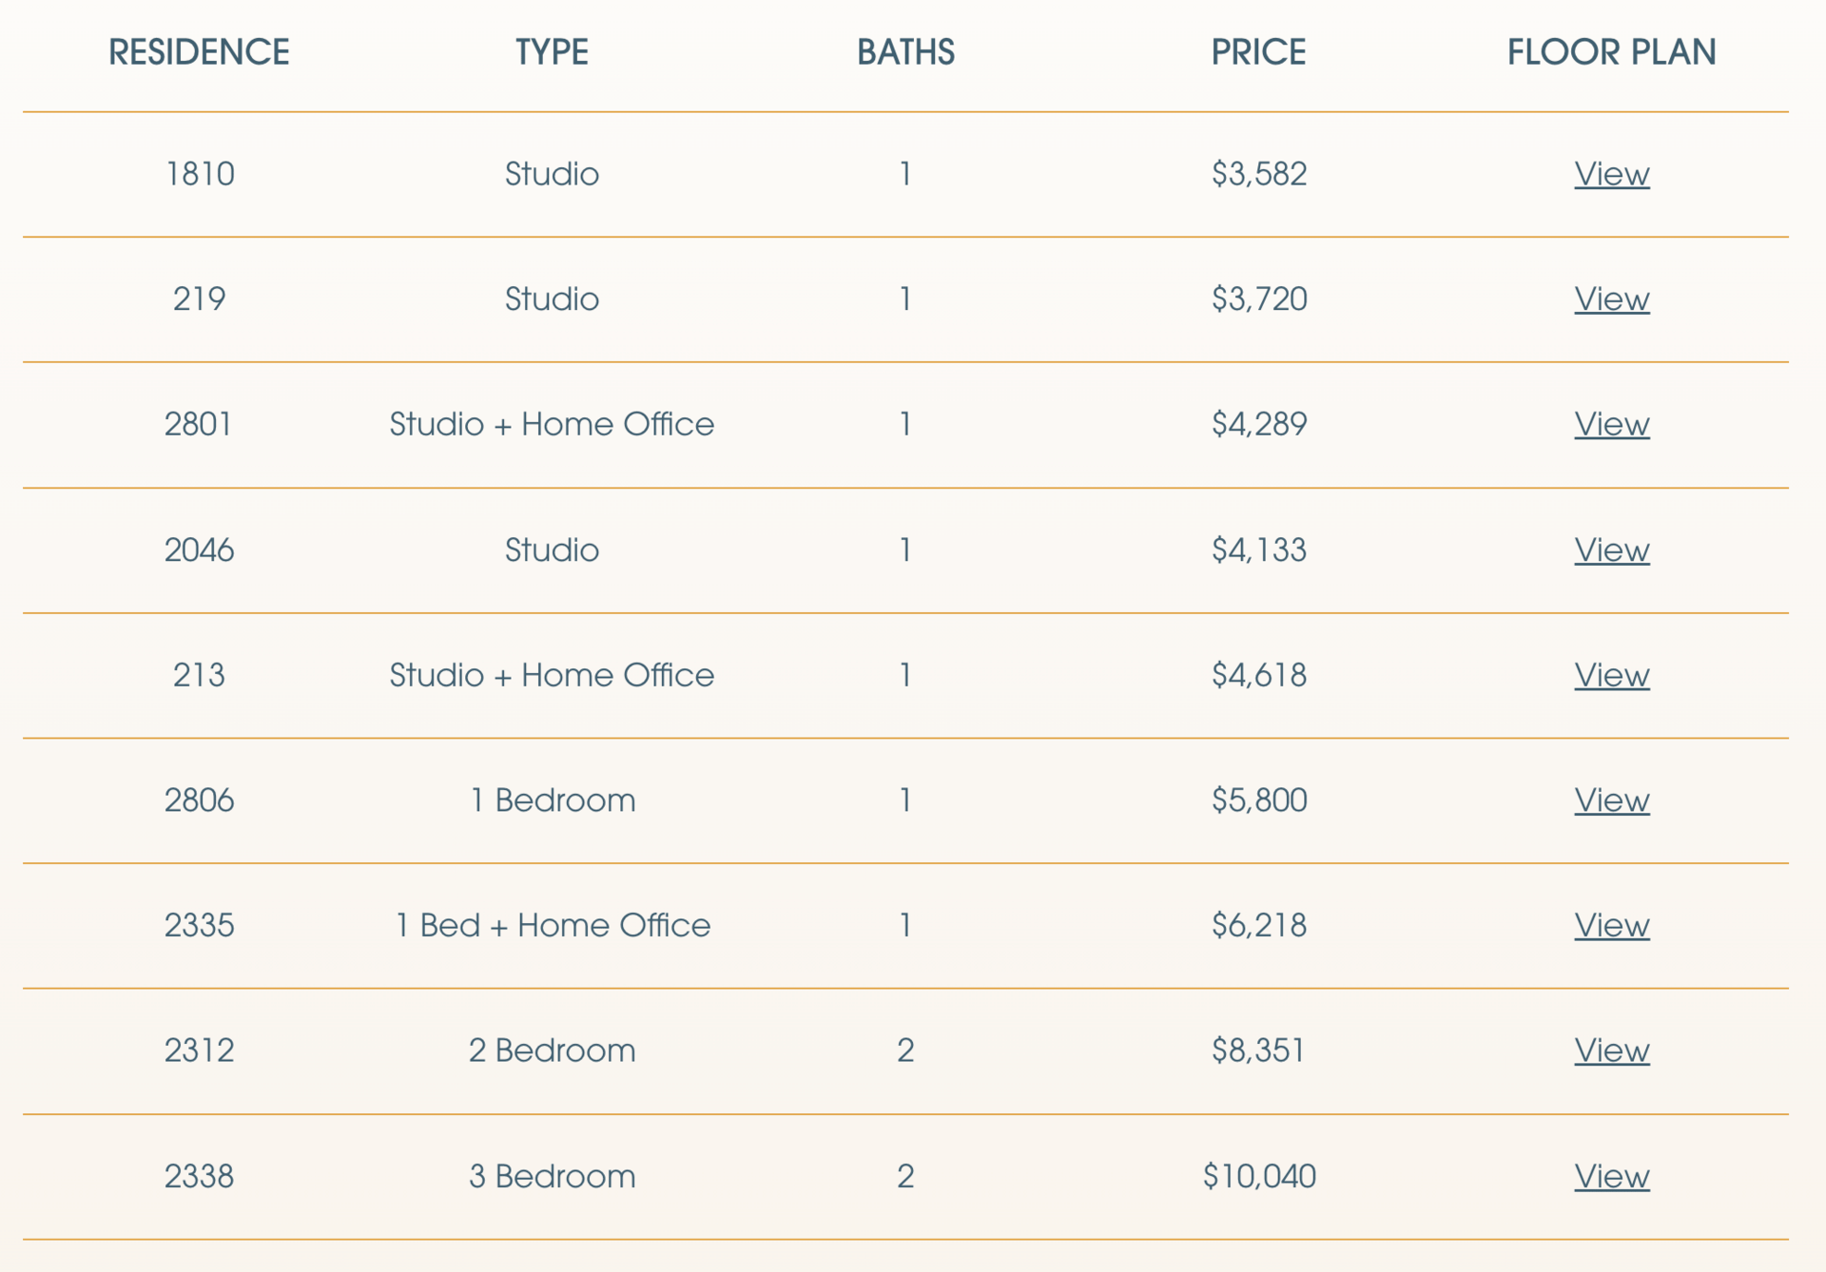The image size is (1826, 1272).
Task: Click the FLOOR PLAN column header
Action: [x=1611, y=52]
